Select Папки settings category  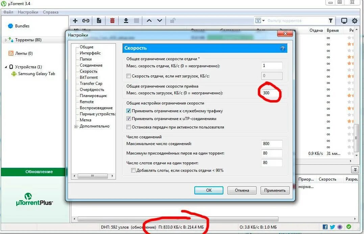pyautogui.click(x=86, y=59)
